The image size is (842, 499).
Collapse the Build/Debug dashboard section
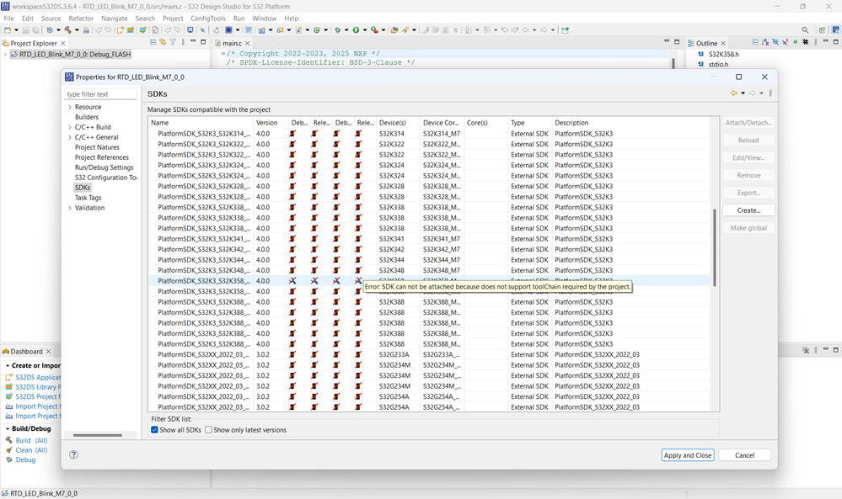[8, 429]
